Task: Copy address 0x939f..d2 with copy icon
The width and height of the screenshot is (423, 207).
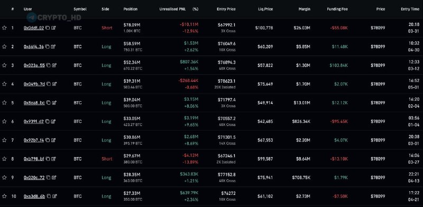Action: 47,121
